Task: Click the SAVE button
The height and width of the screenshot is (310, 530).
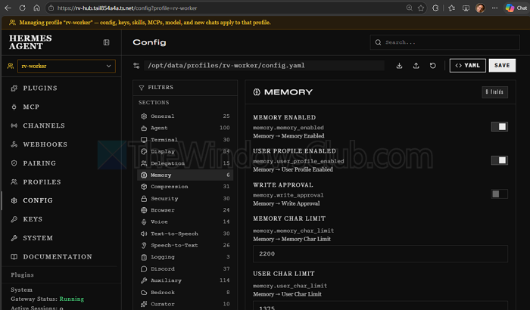Action: (502, 66)
